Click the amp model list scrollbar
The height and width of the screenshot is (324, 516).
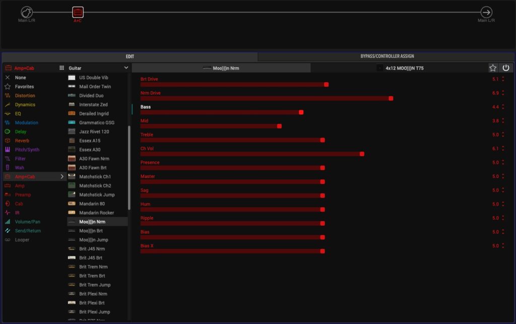pyautogui.click(x=130, y=166)
